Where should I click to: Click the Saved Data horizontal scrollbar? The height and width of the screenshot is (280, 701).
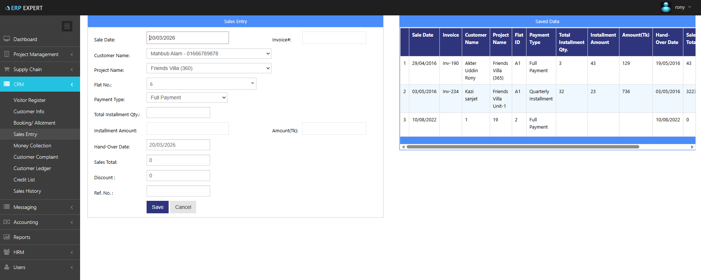[522, 147]
